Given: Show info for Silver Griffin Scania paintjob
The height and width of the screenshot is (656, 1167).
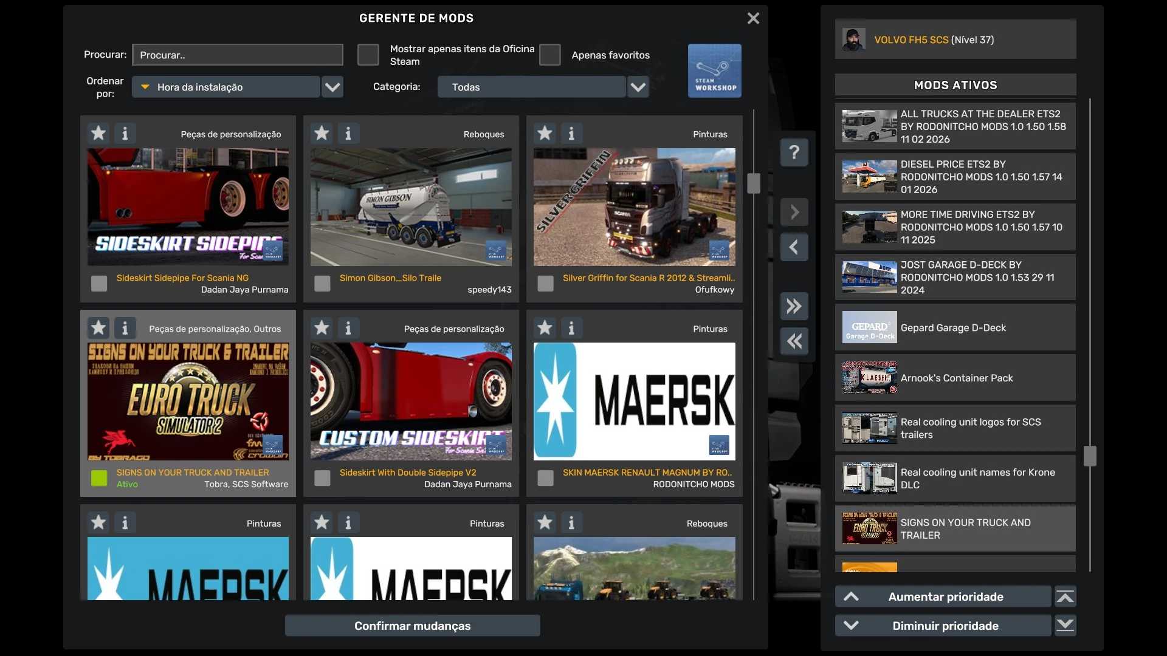Looking at the screenshot, I should (571, 133).
